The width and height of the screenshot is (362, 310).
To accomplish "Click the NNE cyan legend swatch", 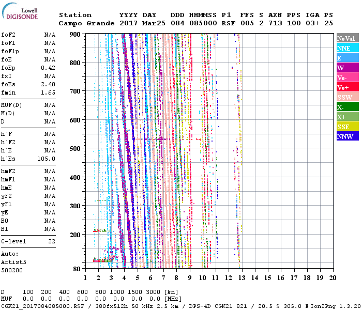I will pos(348,48).
